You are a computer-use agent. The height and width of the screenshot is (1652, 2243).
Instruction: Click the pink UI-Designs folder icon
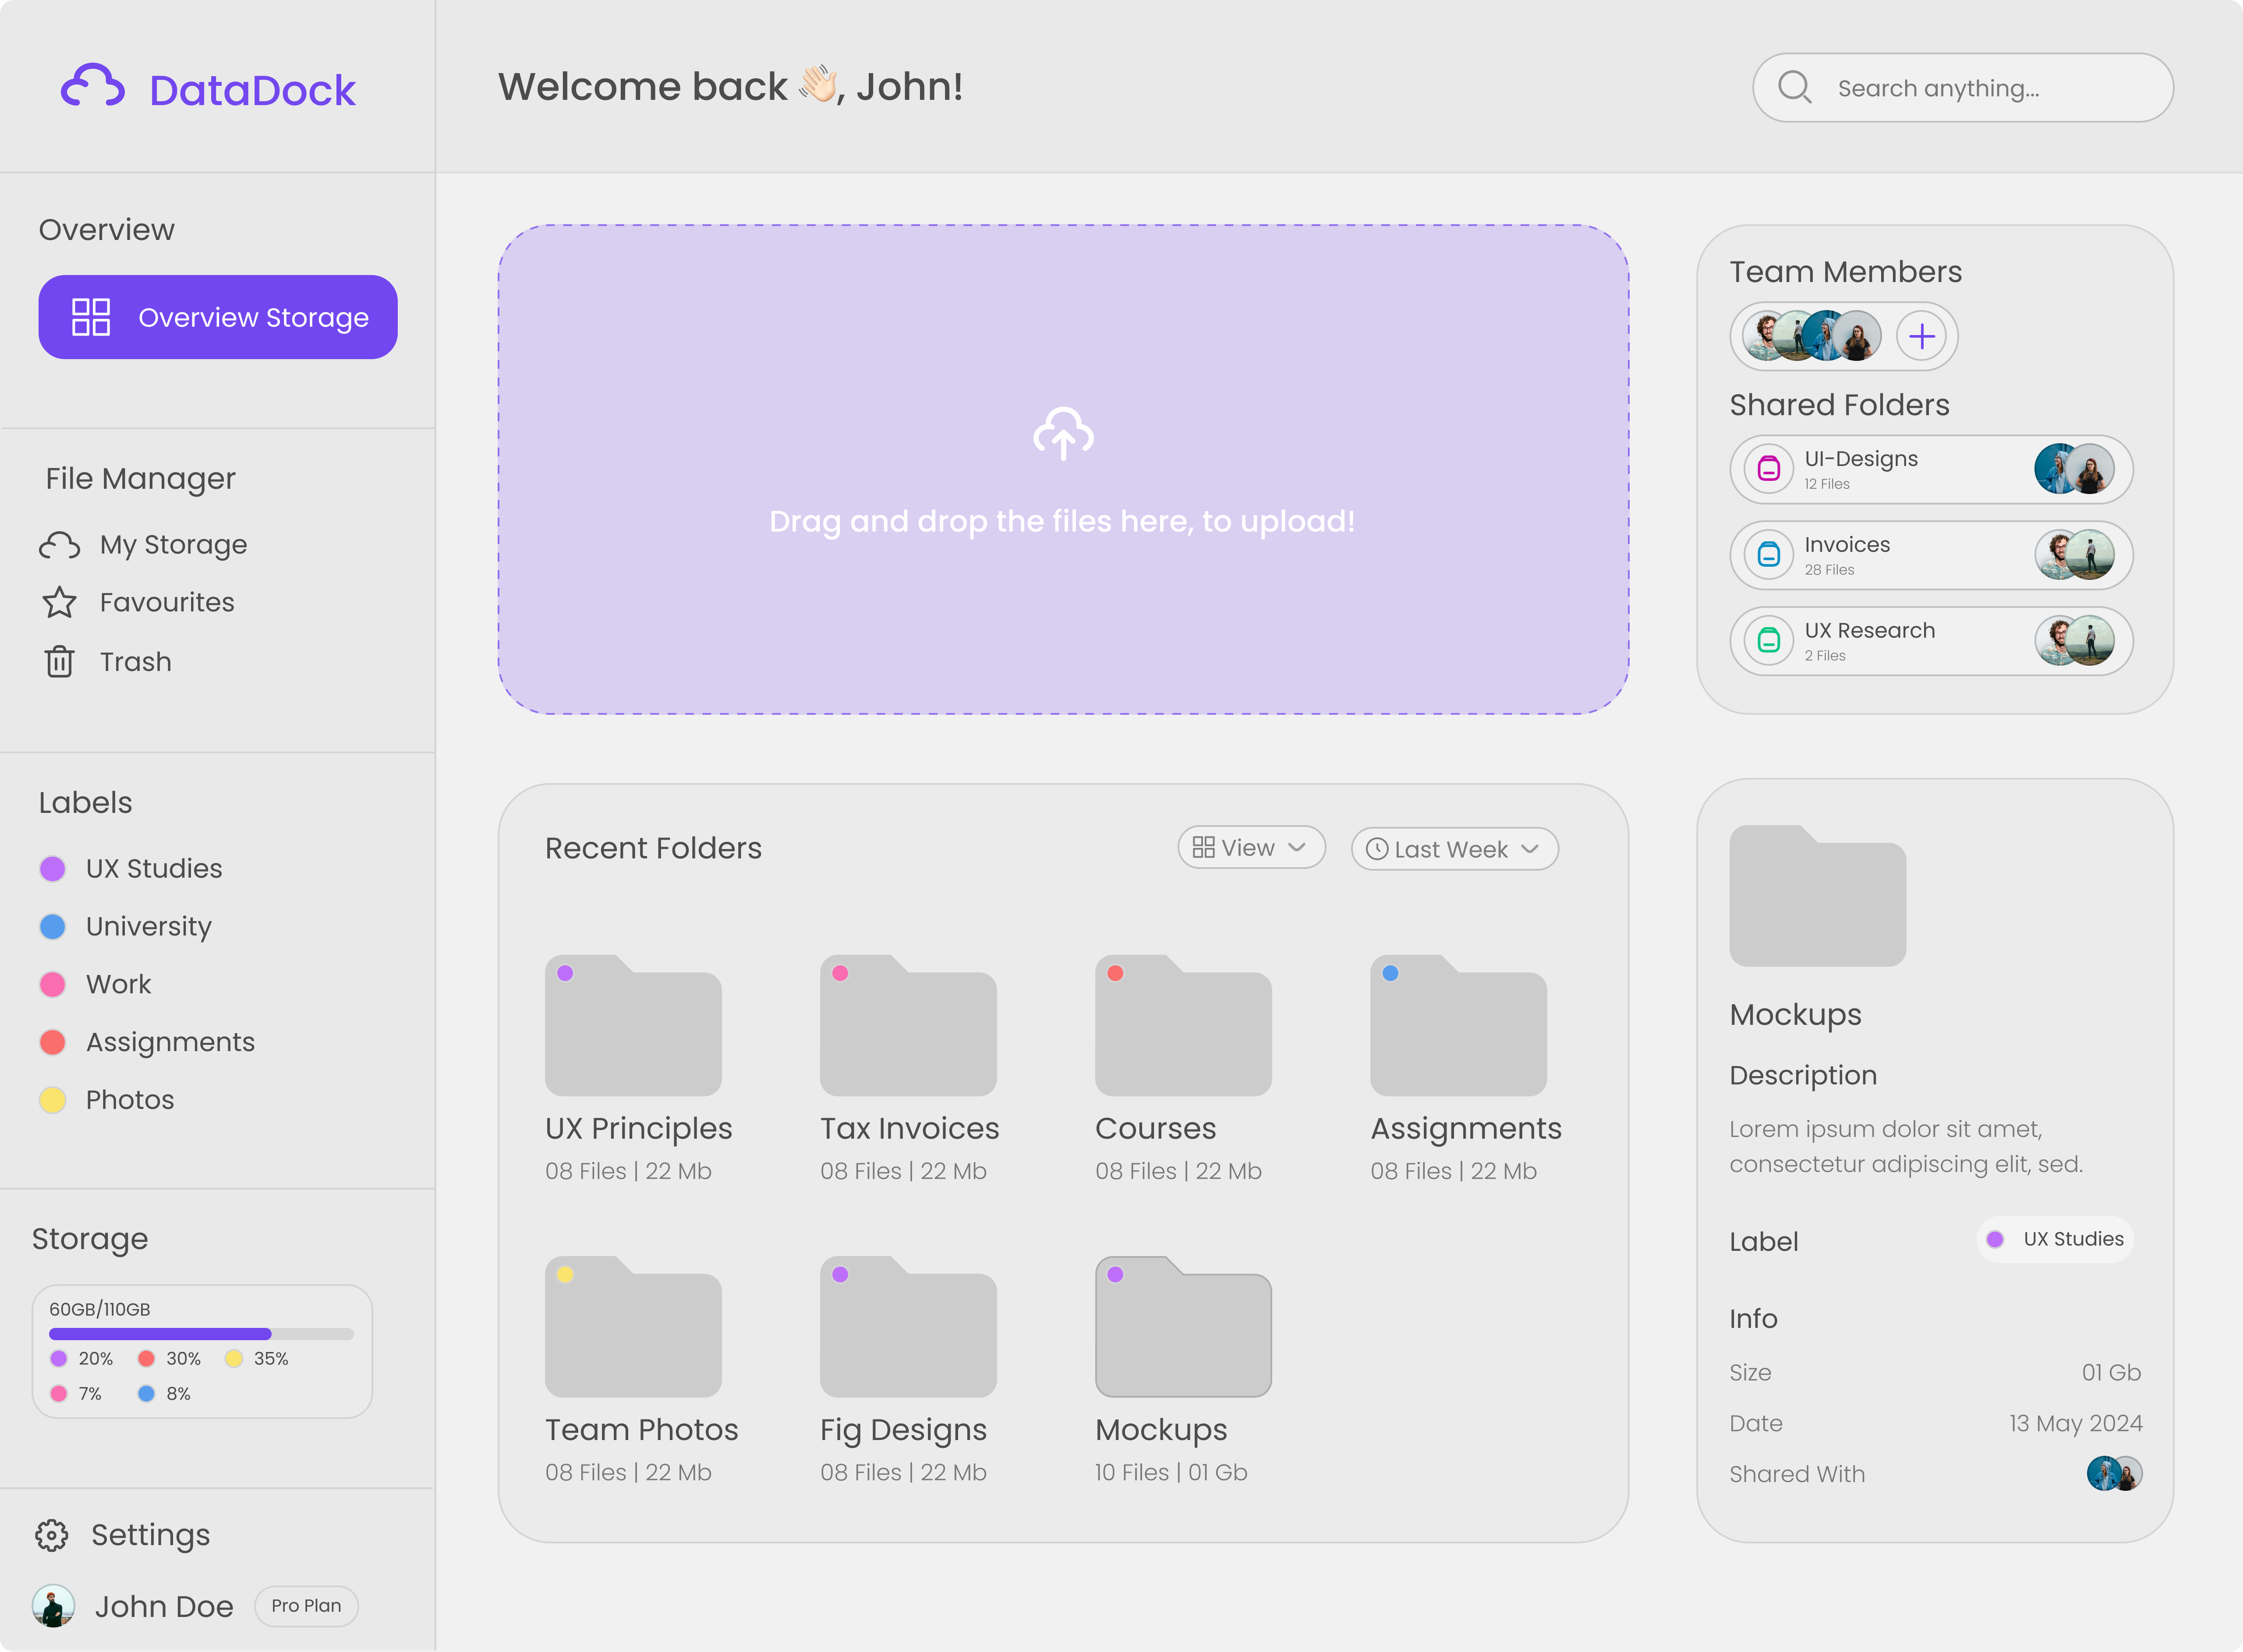click(x=1769, y=468)
